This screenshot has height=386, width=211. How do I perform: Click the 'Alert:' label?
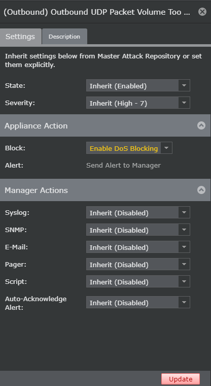tap(14, 166)
